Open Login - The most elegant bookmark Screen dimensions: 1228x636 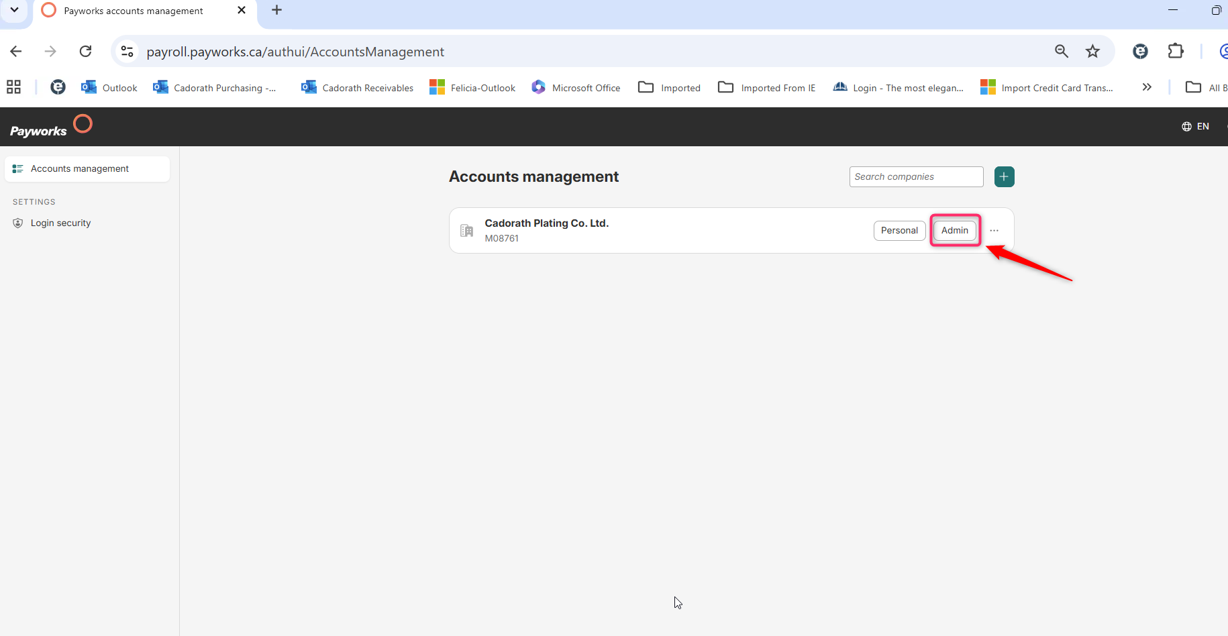898,88
